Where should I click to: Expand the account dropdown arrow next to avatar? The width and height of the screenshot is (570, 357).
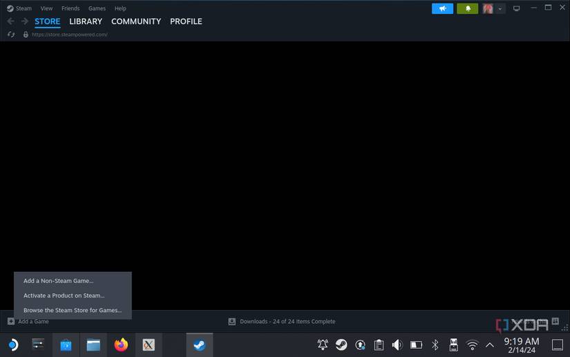[500, 9]
